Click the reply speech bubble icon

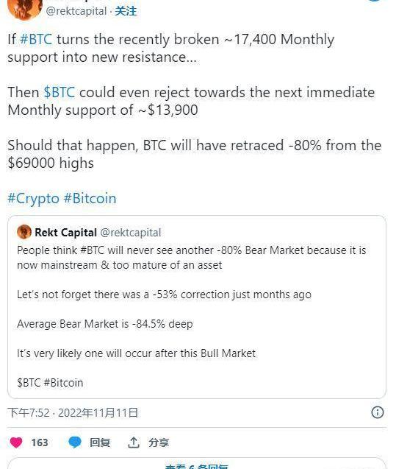tap(75, 442)
